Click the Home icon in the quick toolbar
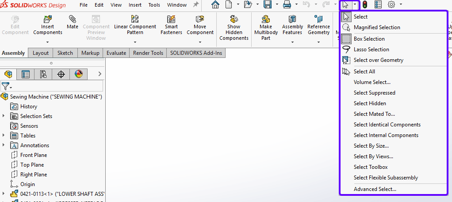 (x=215, y=4)
